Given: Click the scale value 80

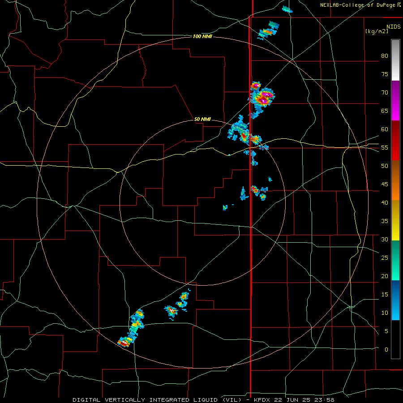Looking at the screenshot, I should point(385,56).
